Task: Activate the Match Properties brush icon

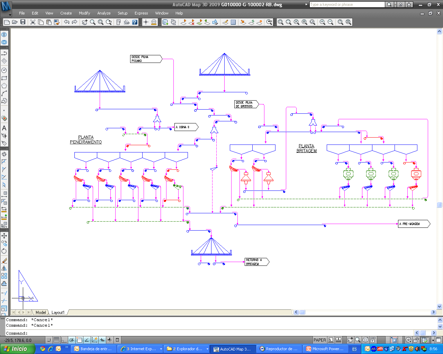Action: (x=57, y=22)
